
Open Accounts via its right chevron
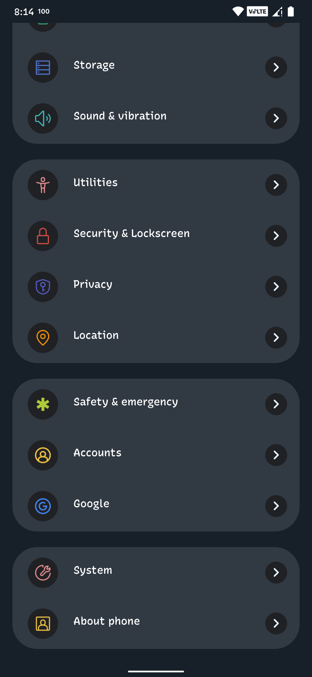tap(276, 455)
